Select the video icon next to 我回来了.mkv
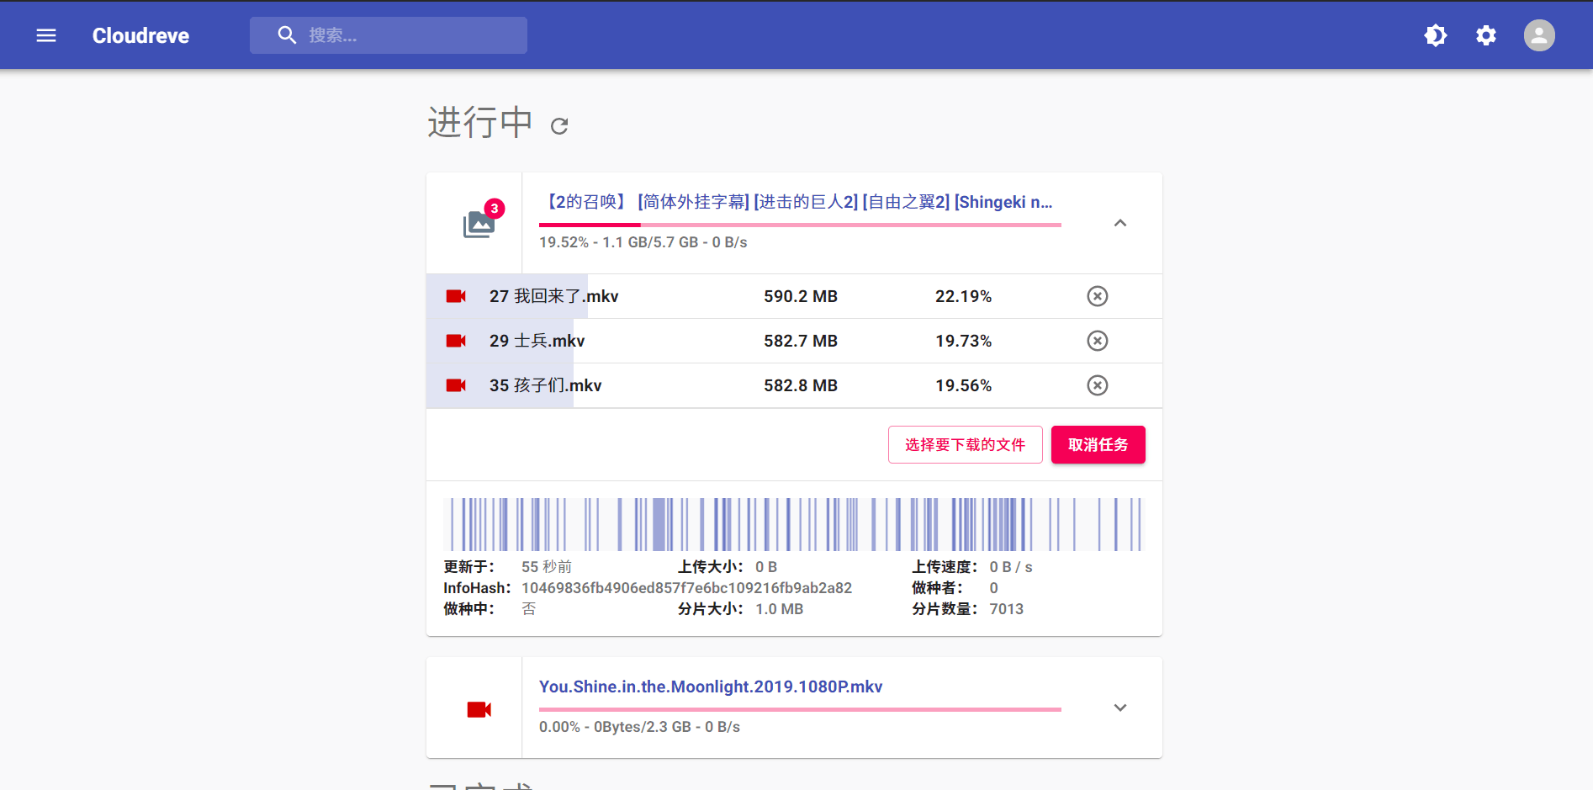Screen dimensions: 1593x790 [x=456, y=296]
